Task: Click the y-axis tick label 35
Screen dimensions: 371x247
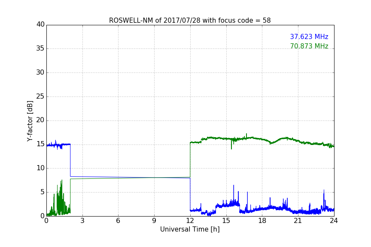Action: [40, 48]
